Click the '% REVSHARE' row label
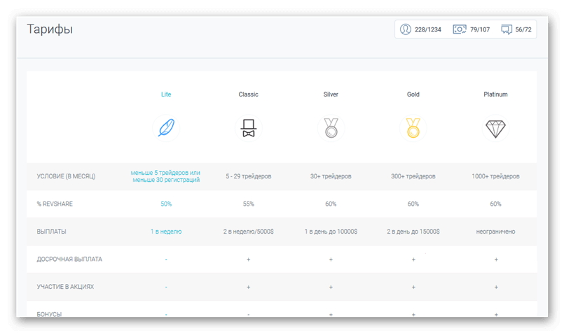The image size is (564, 333). (57, 204)
